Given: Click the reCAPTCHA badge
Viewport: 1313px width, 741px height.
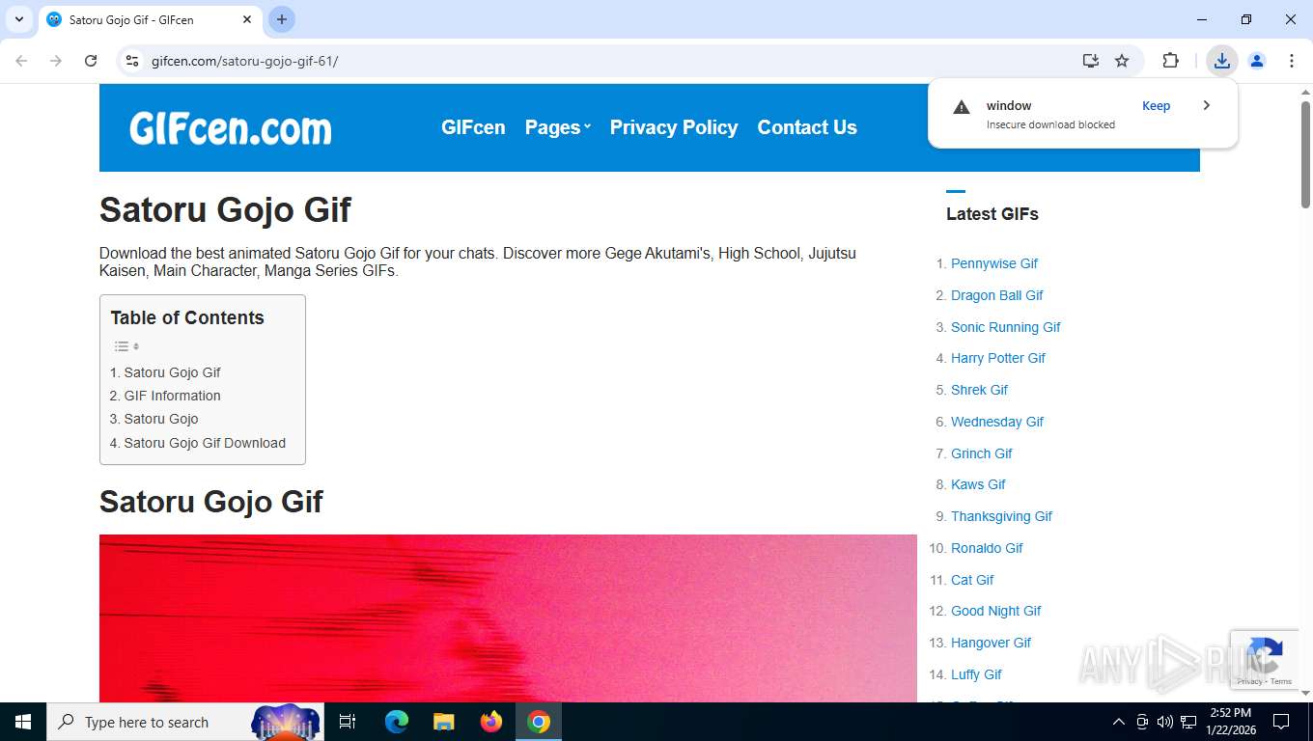Looking at the screenshot, I should pos(1266,659).
